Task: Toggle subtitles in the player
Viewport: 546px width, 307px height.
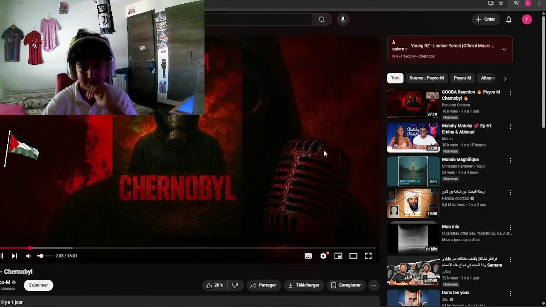Action: pyautogui.click(x=308, y=256)
